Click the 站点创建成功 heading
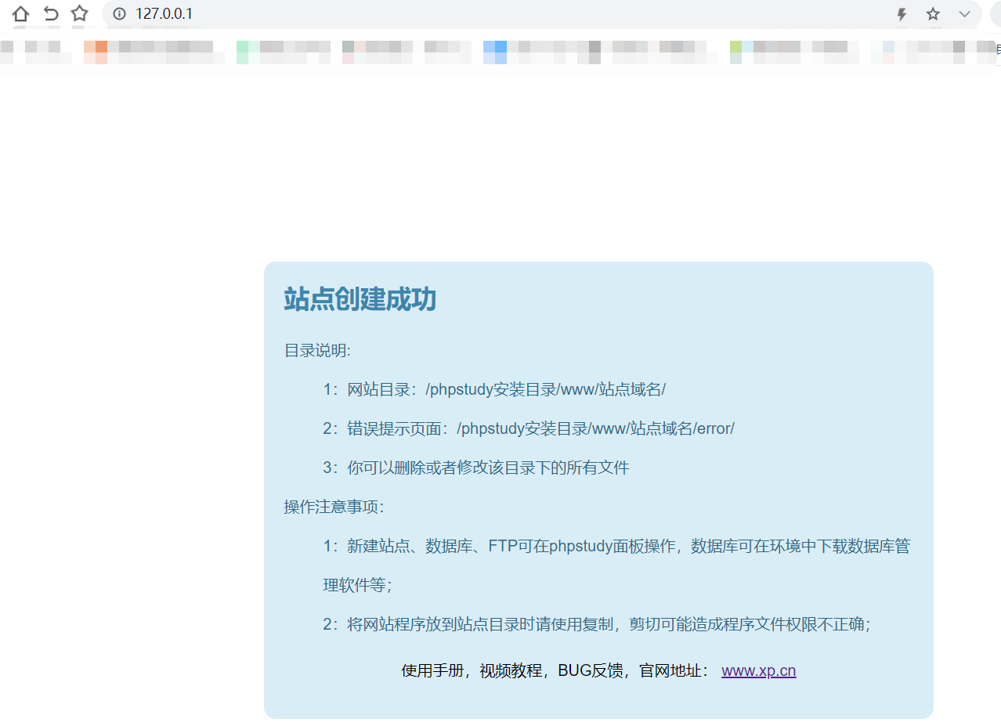This screenshot has width=1001, height=726. pyautogui.click(x=360, y=299)
